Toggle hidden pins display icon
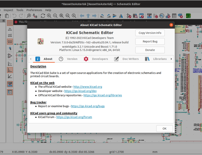This screenshot has height=155, width=202. coord(10,56)
